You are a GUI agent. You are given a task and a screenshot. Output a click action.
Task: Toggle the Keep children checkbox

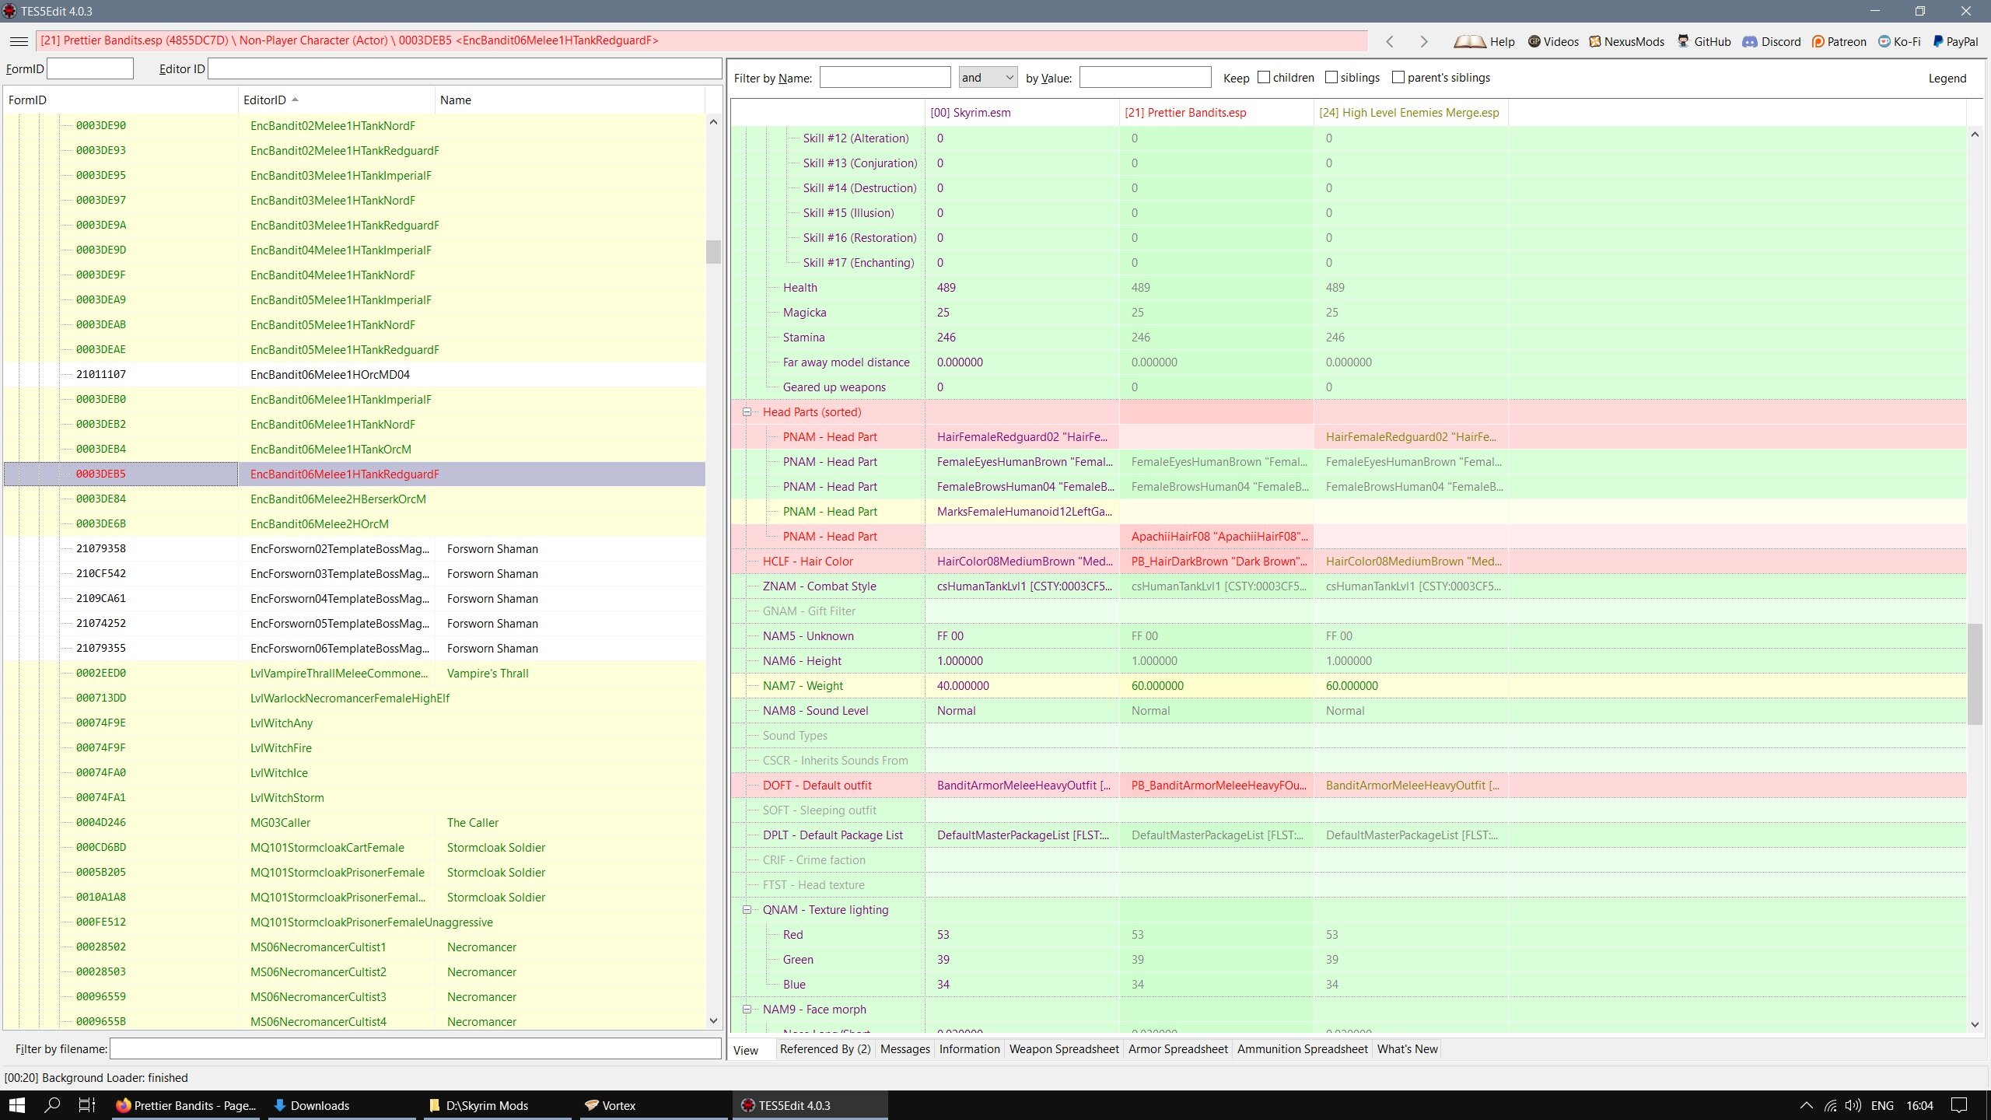tap(1264, 77)
